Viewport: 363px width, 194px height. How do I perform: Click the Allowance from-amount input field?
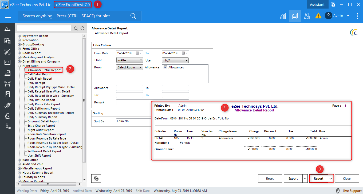pyautogui.click(x=130, y=88)
